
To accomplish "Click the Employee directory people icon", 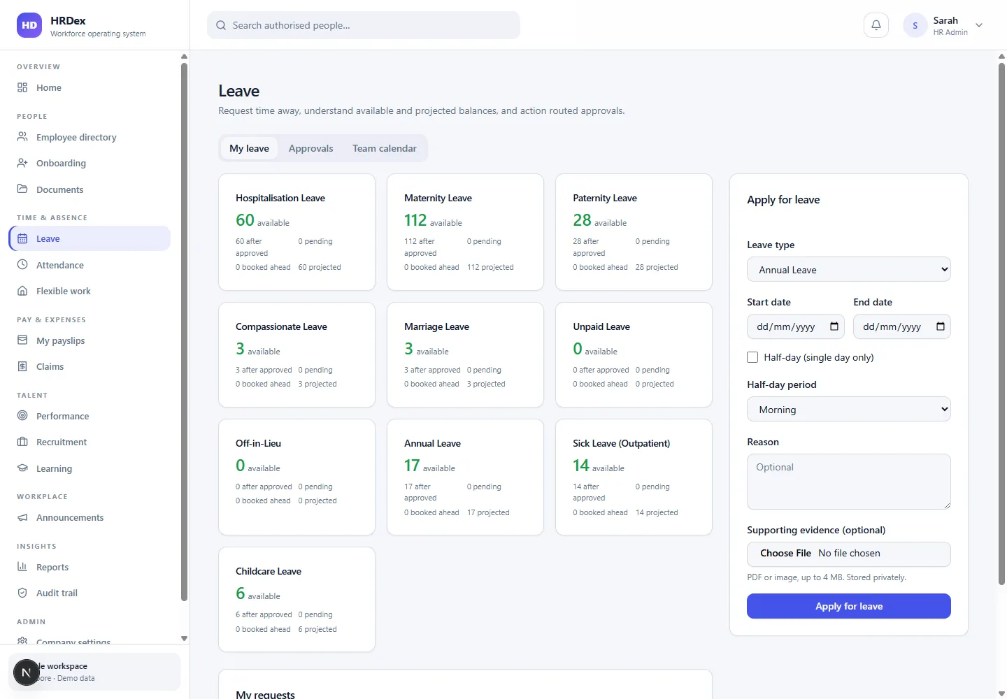I will point(22,137).
